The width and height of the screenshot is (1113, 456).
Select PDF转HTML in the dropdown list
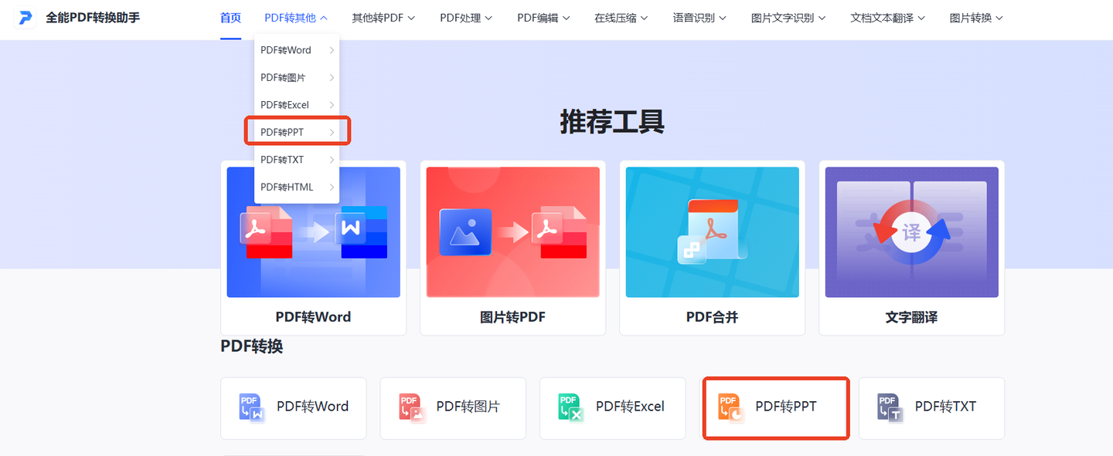coord(298,187)
